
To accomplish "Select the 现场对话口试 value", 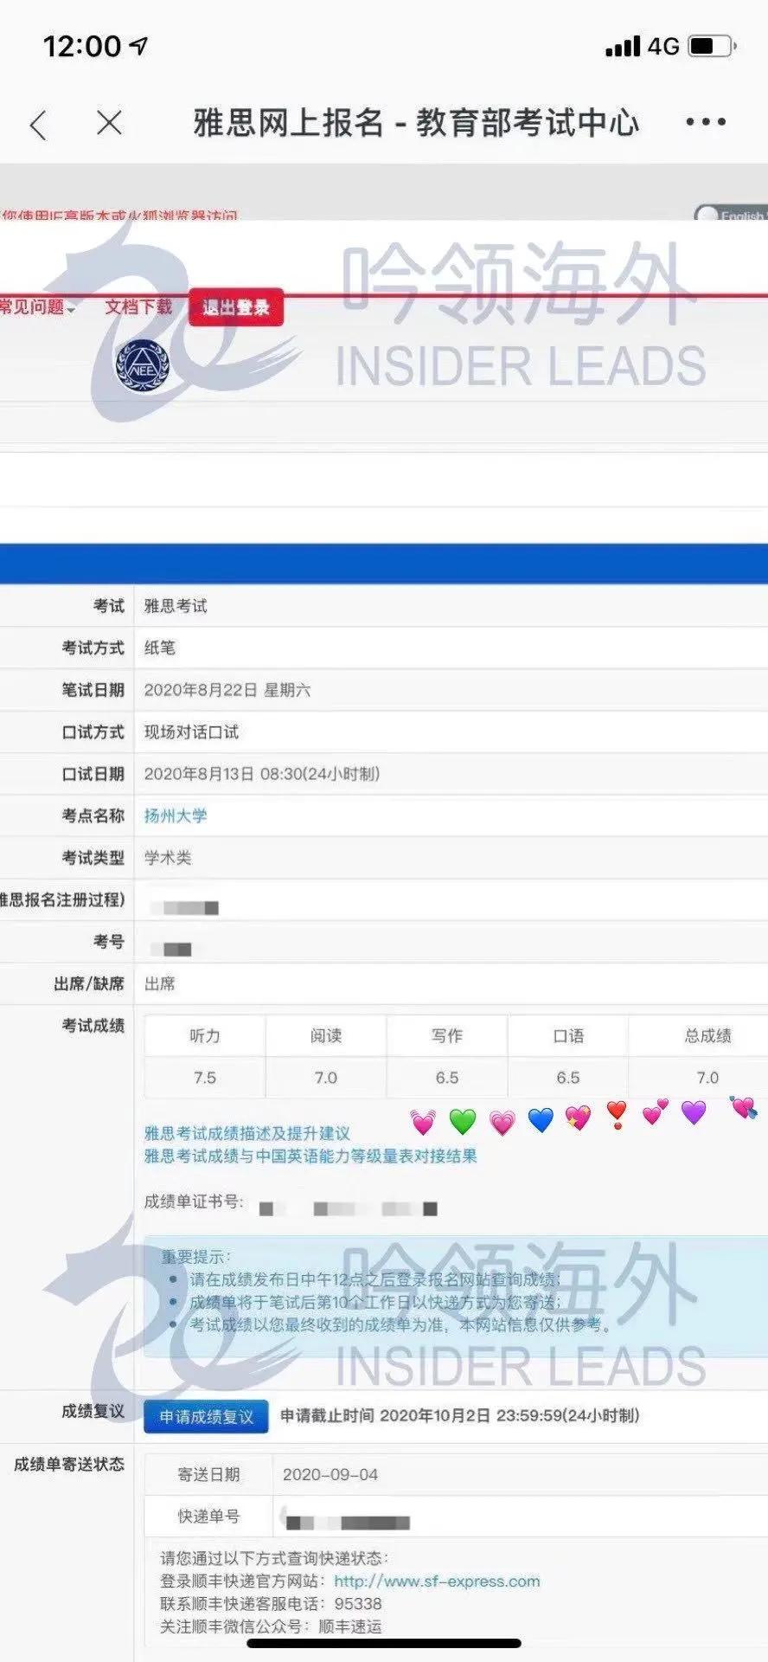I will click(191, 731).
